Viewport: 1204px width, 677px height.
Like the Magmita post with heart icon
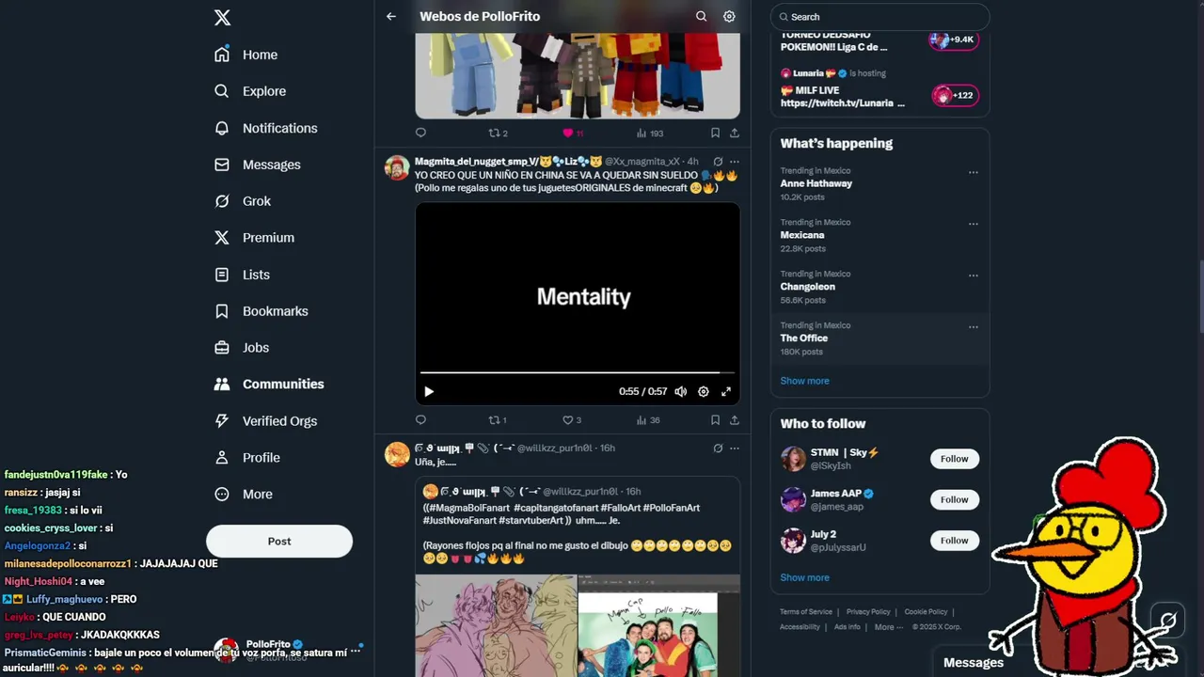click(567, 420)
